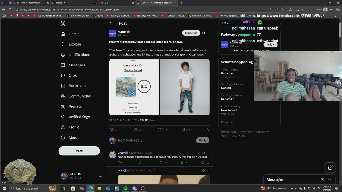The width and height of the screenshot is (342, 192).
Task: Open the Grok icon on Kurrco's post
Action: click(x=203, y=33)
